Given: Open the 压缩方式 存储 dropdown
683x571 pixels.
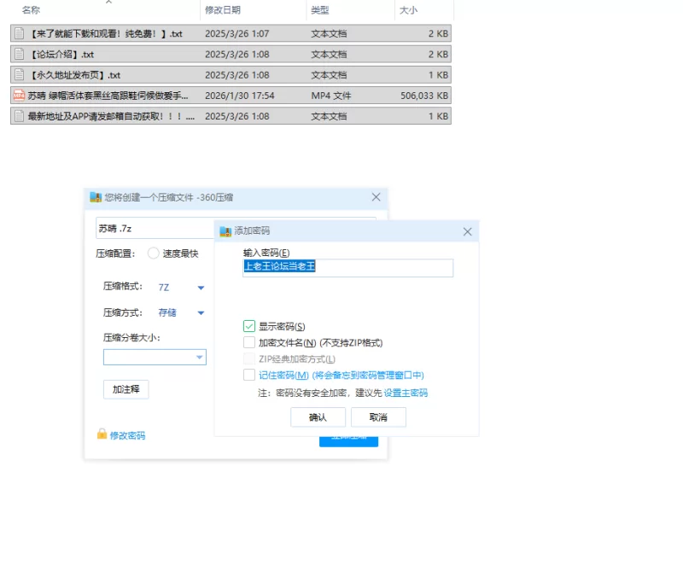Looking at the screenshot, I should point(201,312).
